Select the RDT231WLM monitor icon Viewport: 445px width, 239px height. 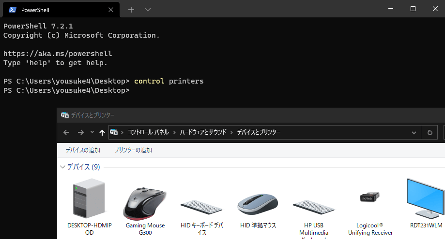[x=426, y=198]
